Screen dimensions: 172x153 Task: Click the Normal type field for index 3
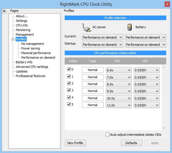(x=93, y=91)
